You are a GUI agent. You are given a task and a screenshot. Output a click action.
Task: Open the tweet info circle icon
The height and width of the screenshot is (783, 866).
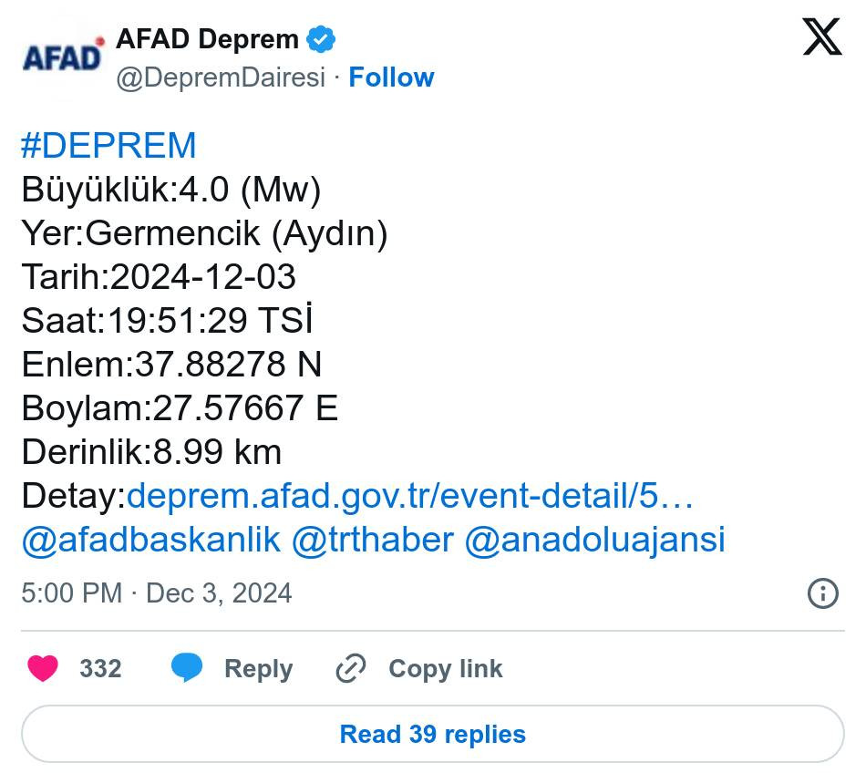pyautogui.click(x=822, y=594)
